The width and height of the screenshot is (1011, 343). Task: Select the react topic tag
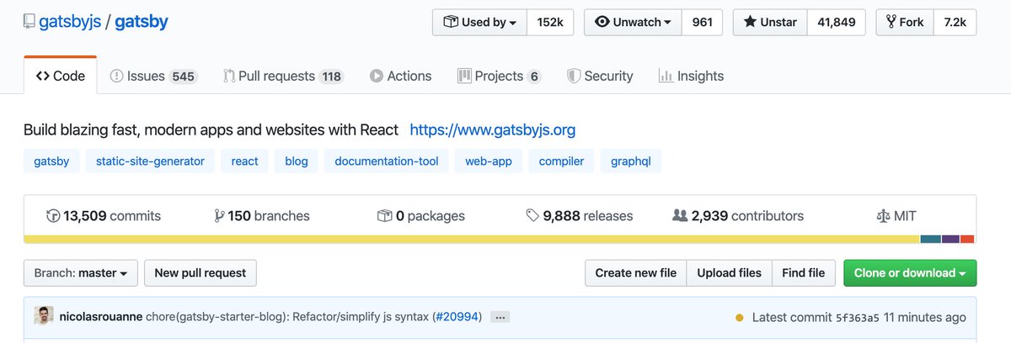pyautogui.click(x=244, y=161)
